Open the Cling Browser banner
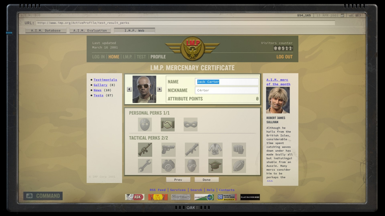Screen dimensions: 385x216 [204, 197]
